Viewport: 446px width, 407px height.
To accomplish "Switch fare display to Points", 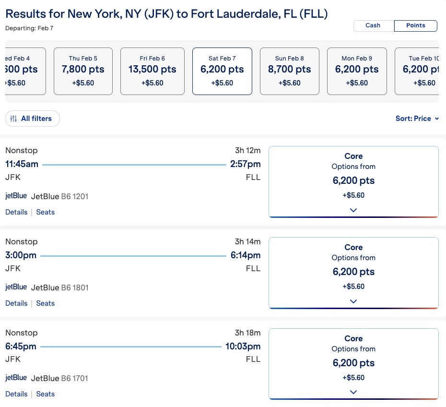I will click(x=415, y=25).
